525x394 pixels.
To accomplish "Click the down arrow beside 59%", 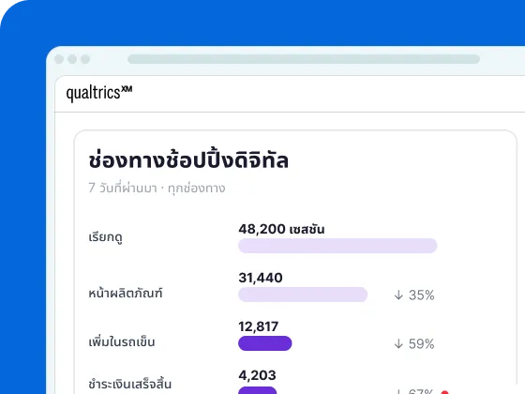I will [398, 343].
